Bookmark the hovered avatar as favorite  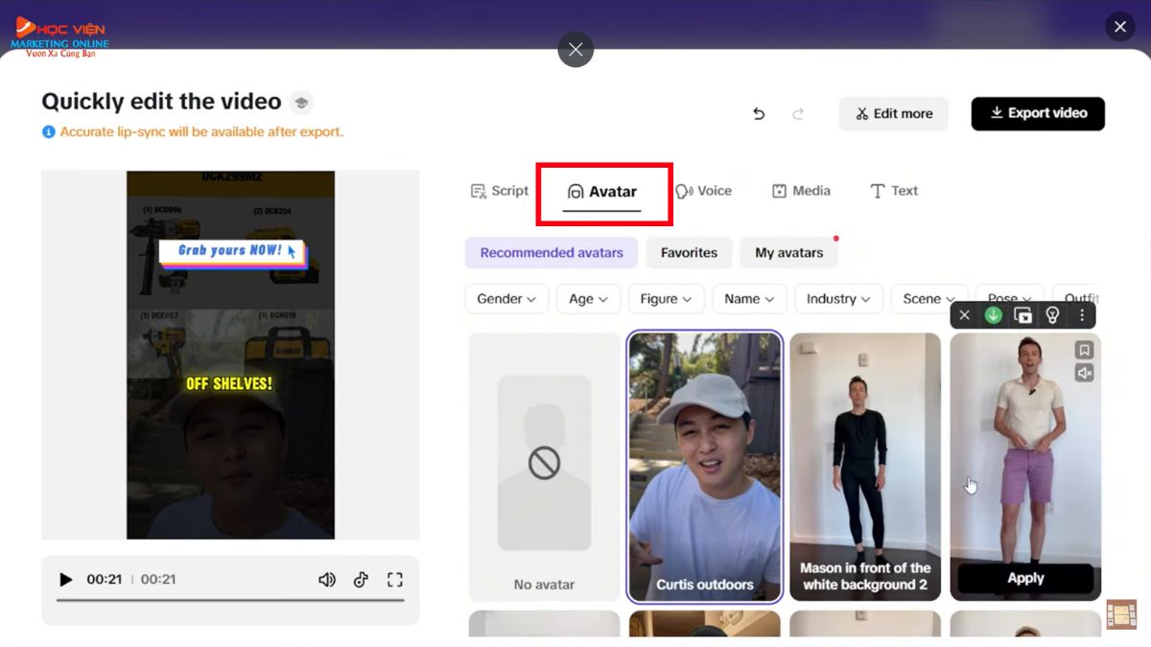(x=1084, y=350)
